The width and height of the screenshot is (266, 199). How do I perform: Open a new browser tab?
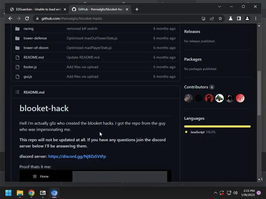click(x=137, y=9)
